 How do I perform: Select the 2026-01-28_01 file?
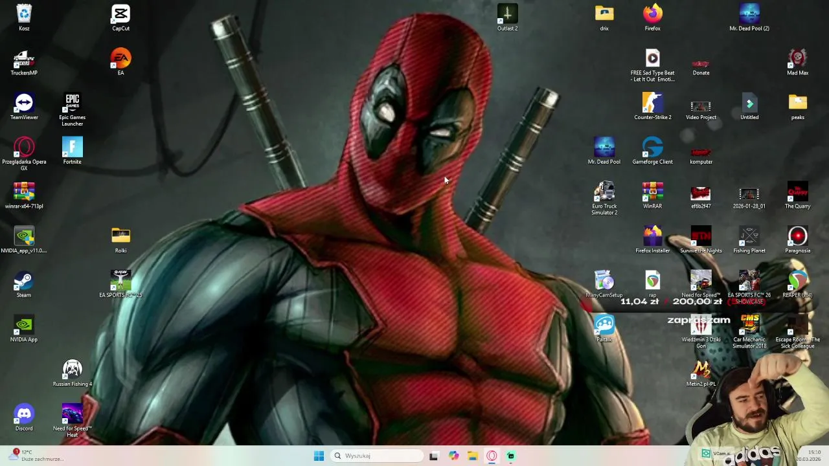749,195
